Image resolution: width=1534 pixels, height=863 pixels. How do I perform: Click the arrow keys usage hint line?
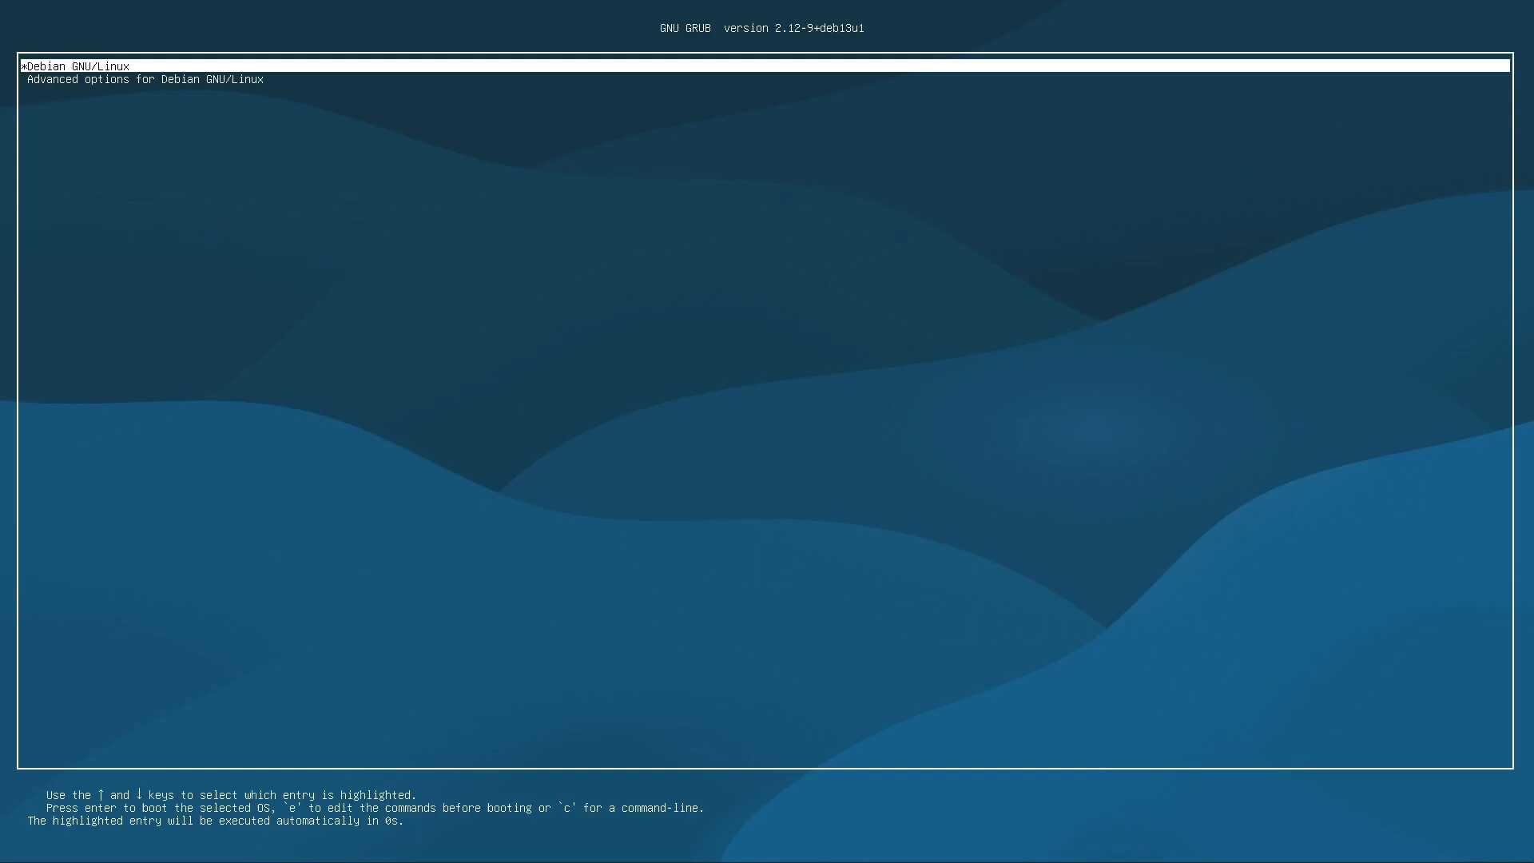point(231,795)
